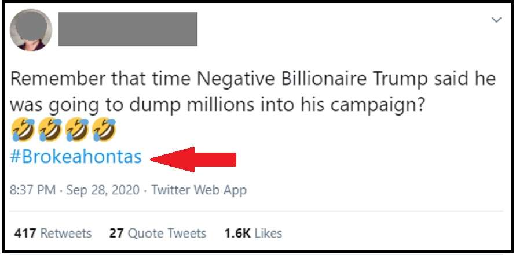This screenshot has width=516, height=255.
Task: Show the 1.6K Likes list
Action: 253,234
